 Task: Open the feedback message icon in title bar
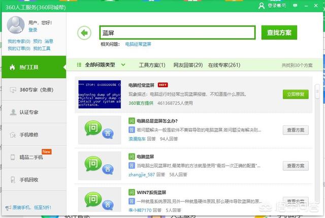pyautogui.click(x=295, y=6)
